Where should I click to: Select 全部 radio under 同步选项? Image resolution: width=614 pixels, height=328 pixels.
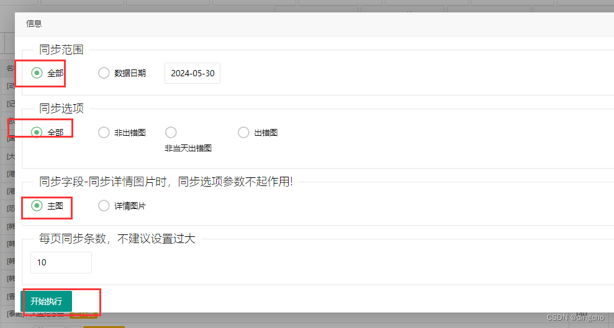(x=37, y=132)
